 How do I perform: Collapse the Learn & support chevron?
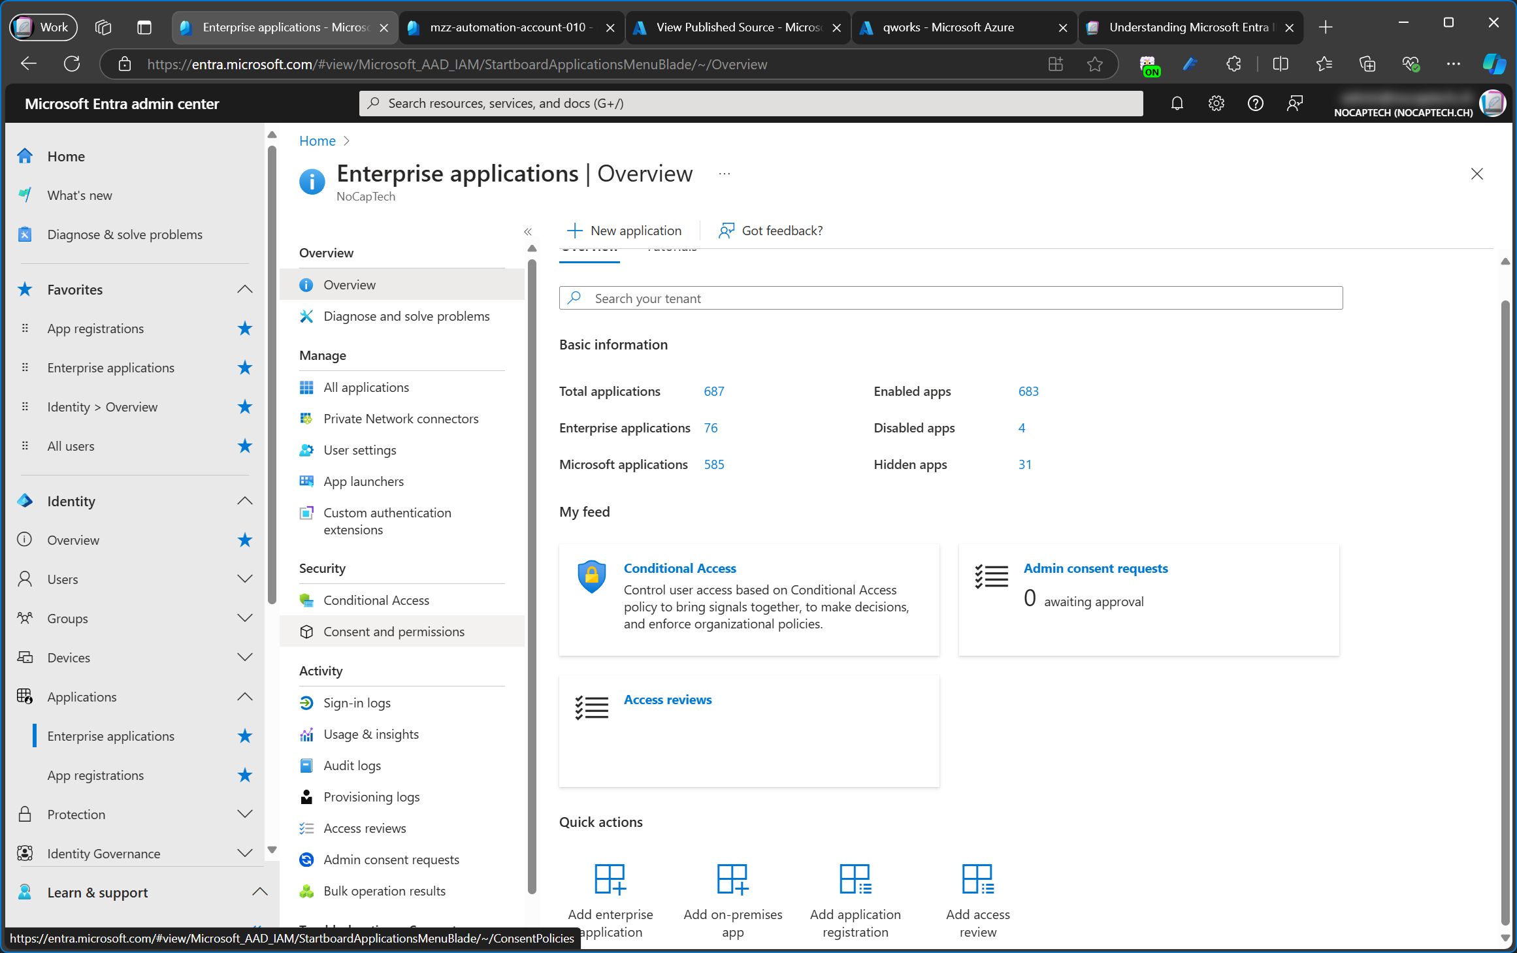(260, 892)
